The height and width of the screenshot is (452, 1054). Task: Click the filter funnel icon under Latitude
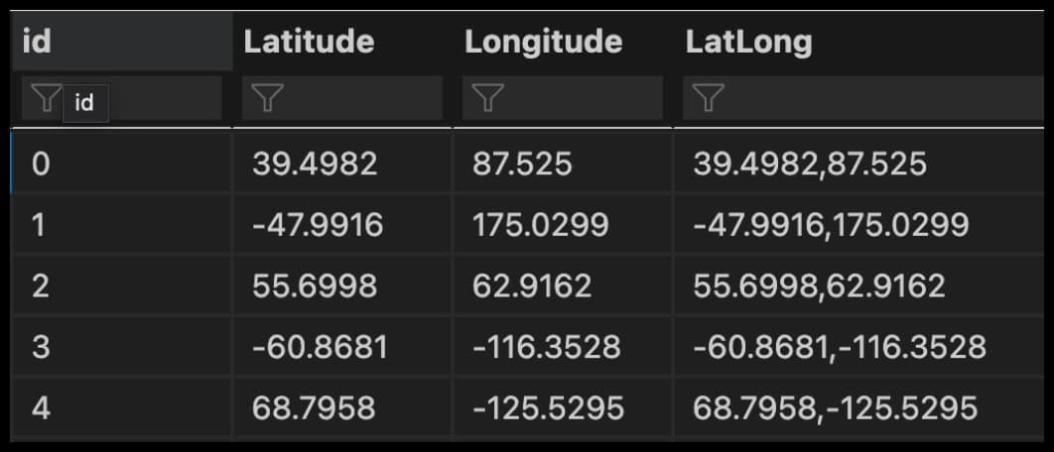[x=267, y=97]
